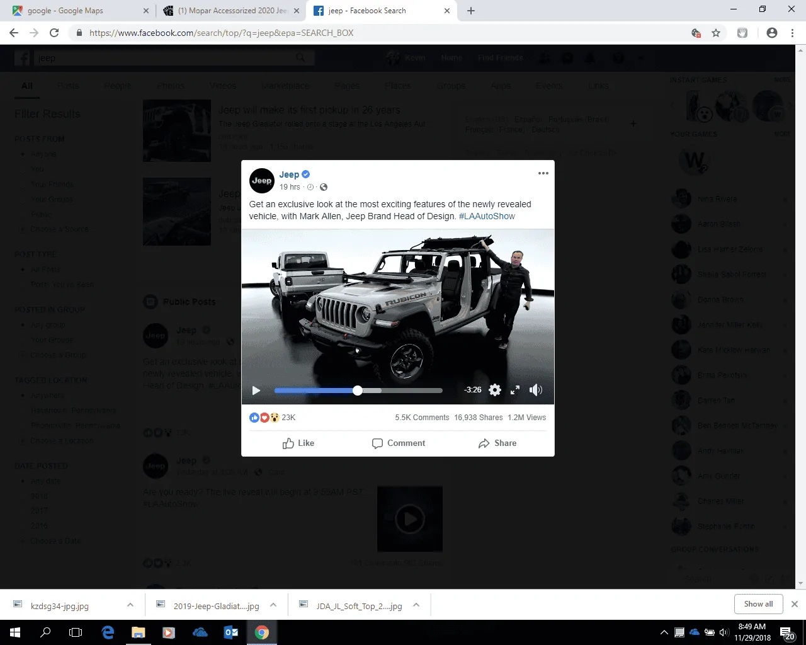Select the 2017 date posted radio
This screenshot has height=645, width=806.
click(23, 511)
